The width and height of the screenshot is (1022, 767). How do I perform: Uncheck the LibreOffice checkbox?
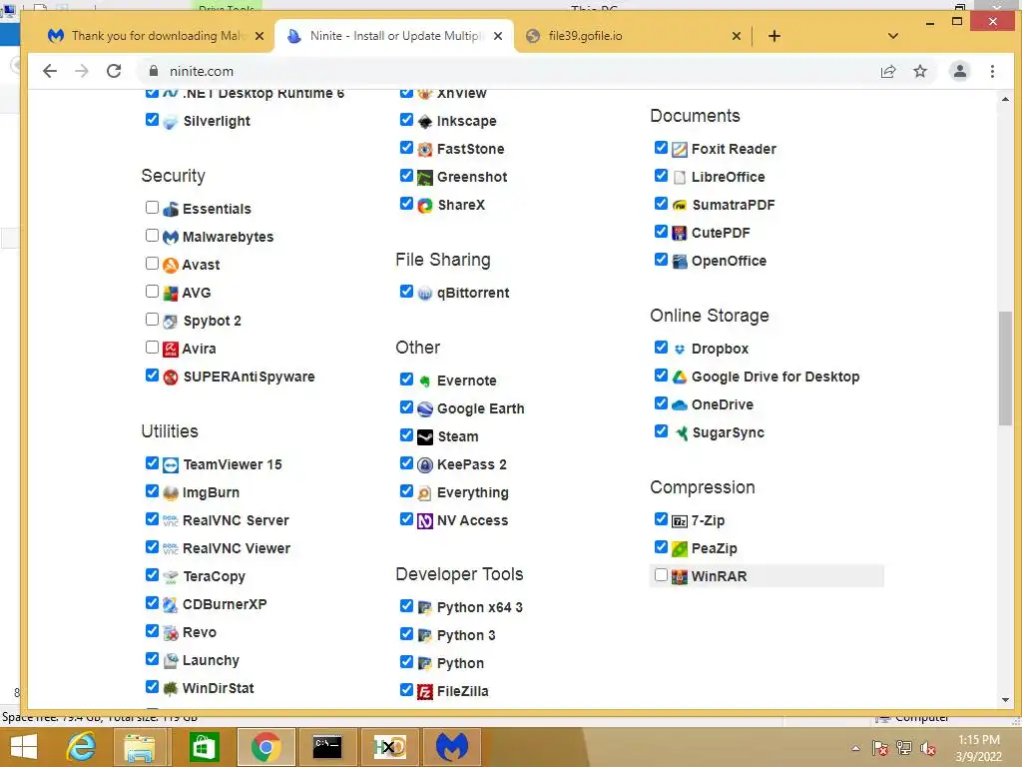coord(661,176)
